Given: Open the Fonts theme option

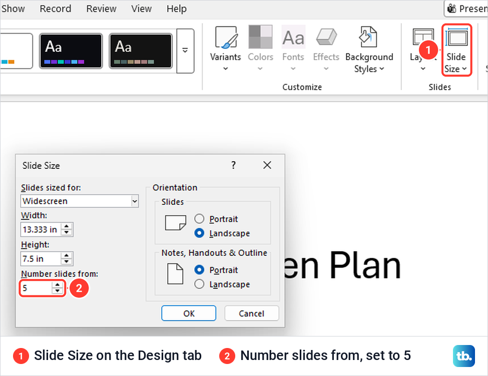Looking at the screenshot, I should (293, 48).
